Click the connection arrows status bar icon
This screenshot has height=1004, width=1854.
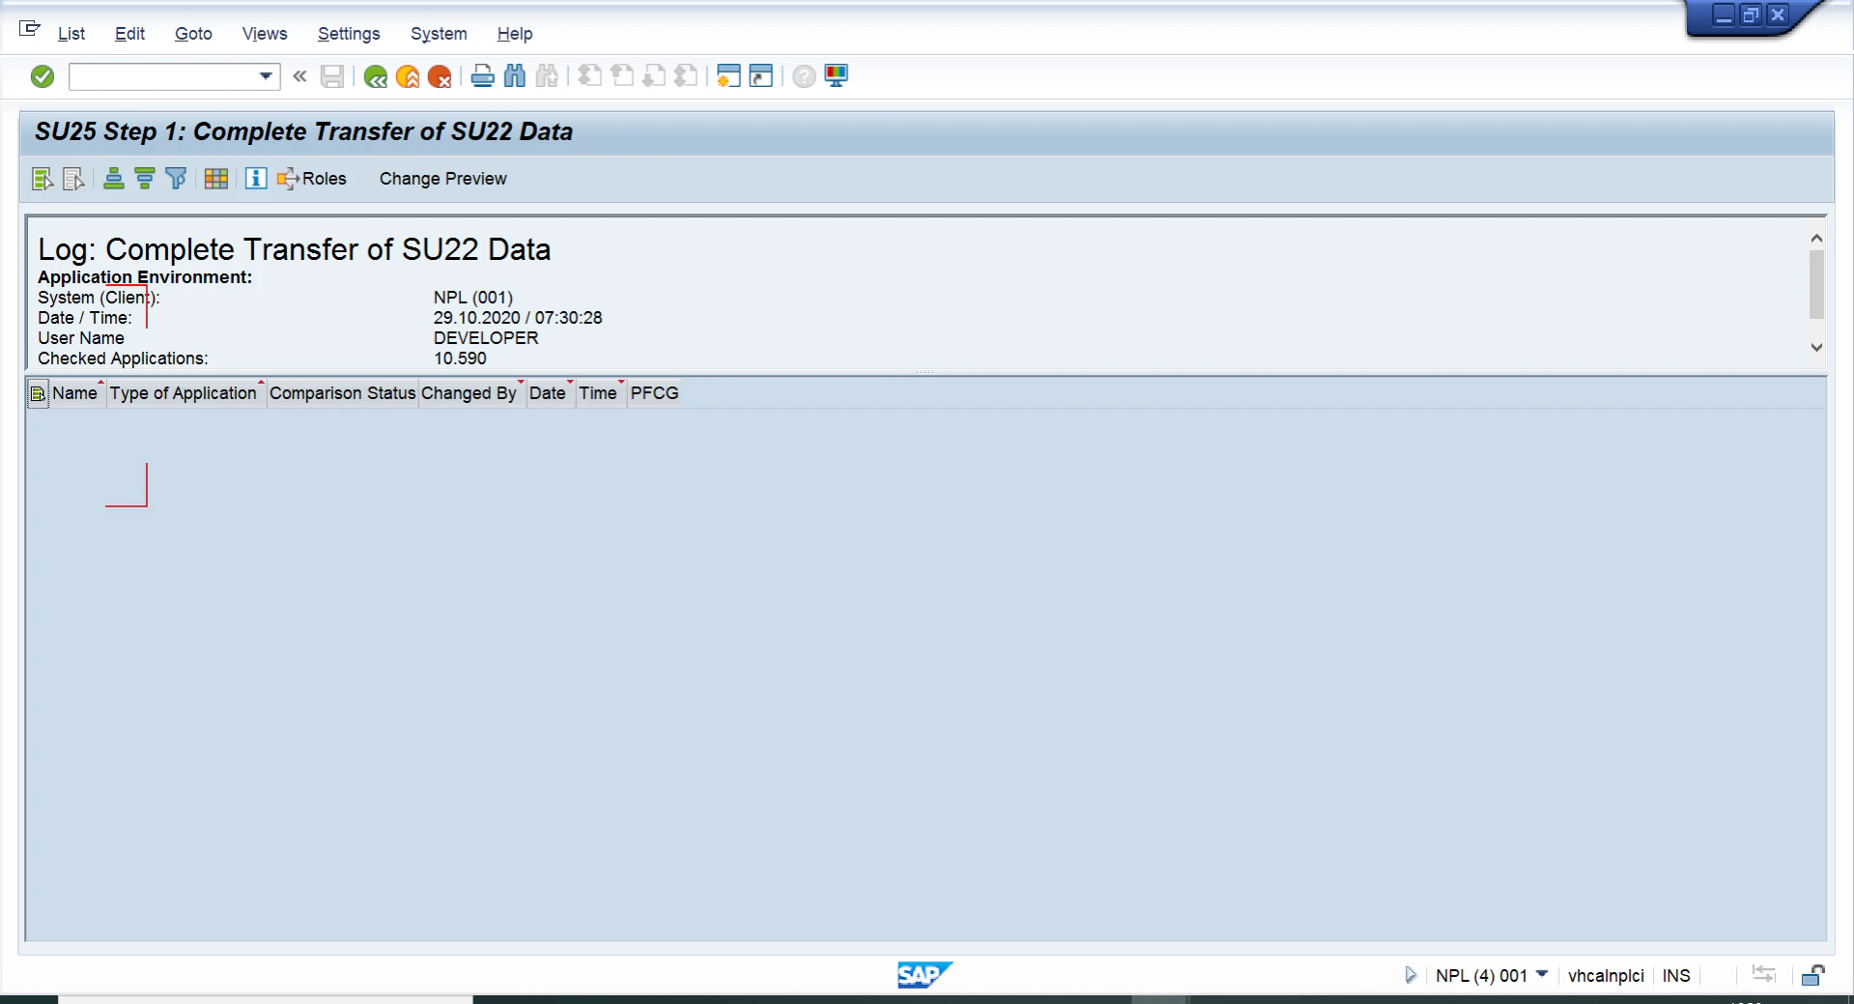[x=1764, y=974]
